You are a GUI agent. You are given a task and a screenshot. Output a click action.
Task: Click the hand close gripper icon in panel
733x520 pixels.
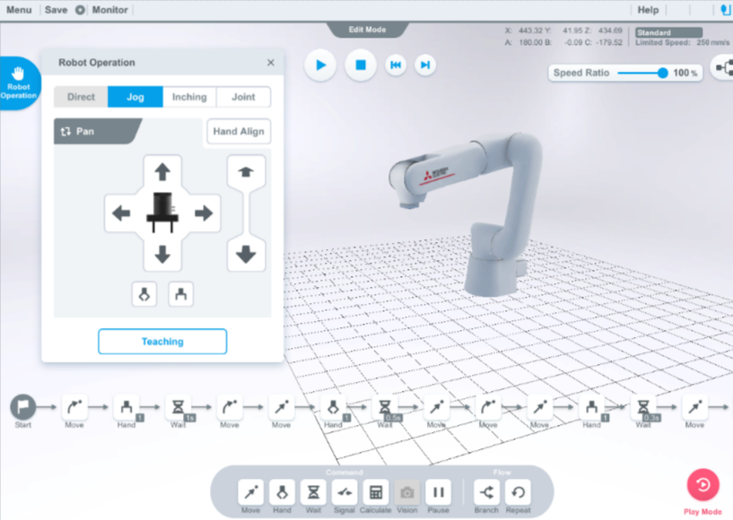[144, 294]
